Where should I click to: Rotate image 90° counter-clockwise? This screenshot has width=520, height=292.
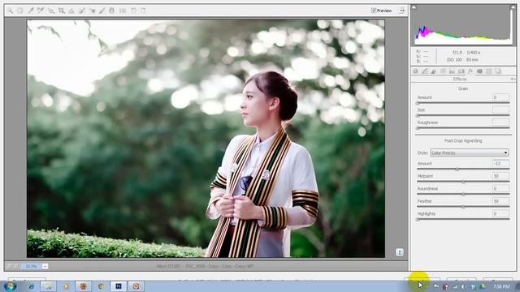coord(133,11)
